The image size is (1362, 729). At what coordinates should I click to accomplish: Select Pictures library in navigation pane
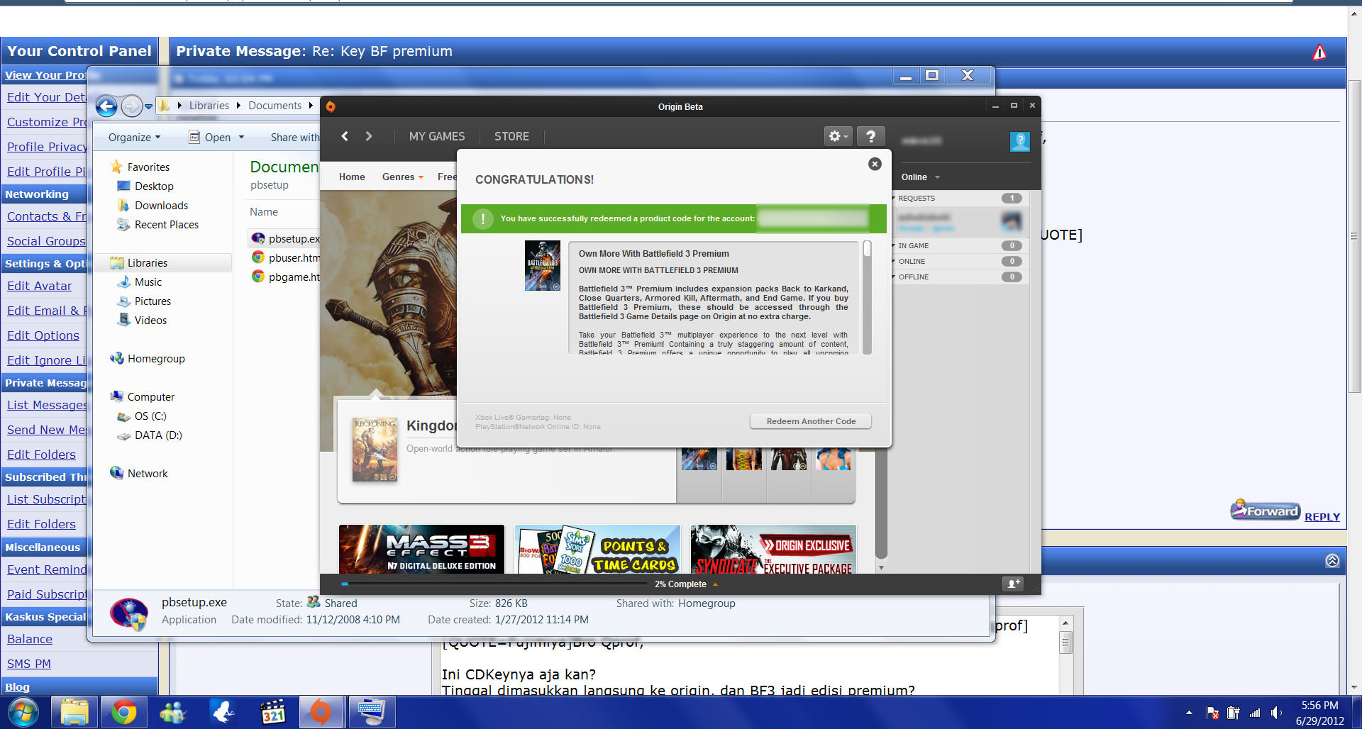point(144,301)
